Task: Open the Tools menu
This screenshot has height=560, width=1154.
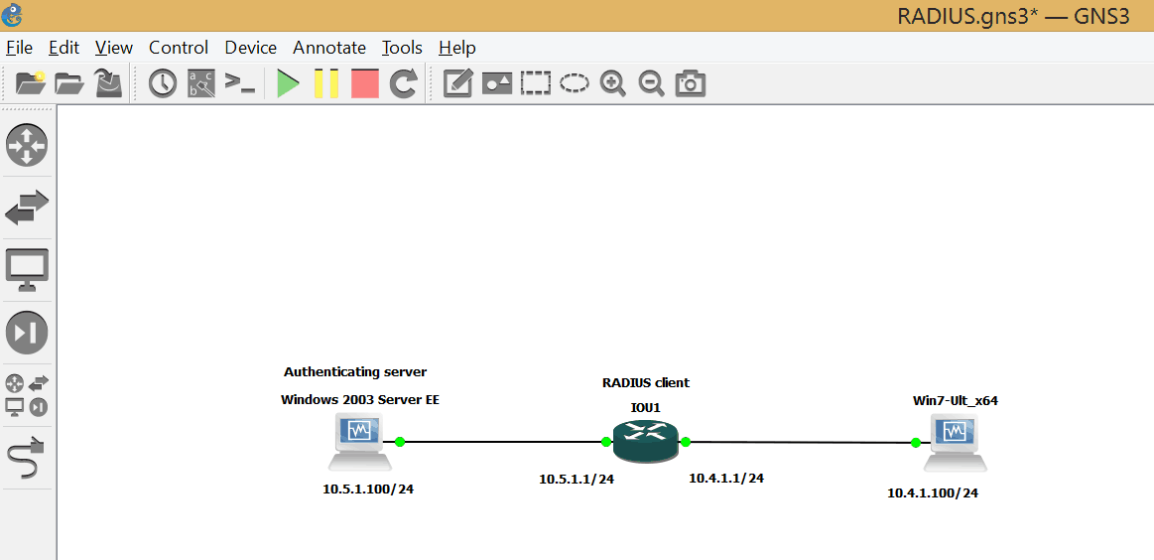Action: click(402, 48)
